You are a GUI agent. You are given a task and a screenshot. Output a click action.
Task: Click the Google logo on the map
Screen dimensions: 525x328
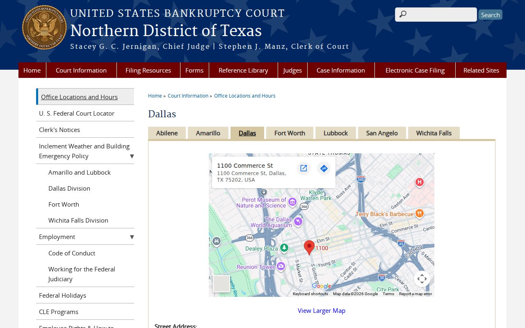coord(322,286)
